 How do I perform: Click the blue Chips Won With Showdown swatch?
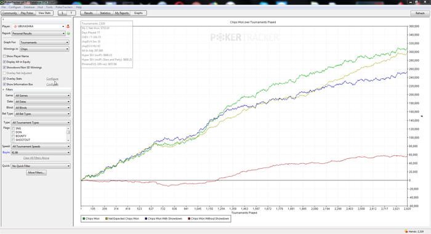pyautogui.click(x=146, y=219)
